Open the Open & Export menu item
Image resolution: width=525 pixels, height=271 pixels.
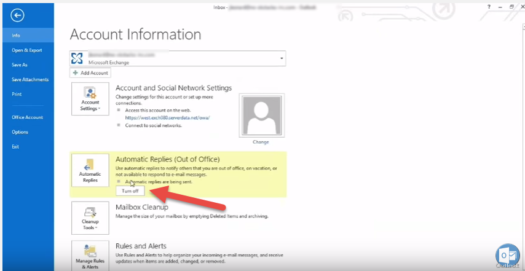[28, 50]
